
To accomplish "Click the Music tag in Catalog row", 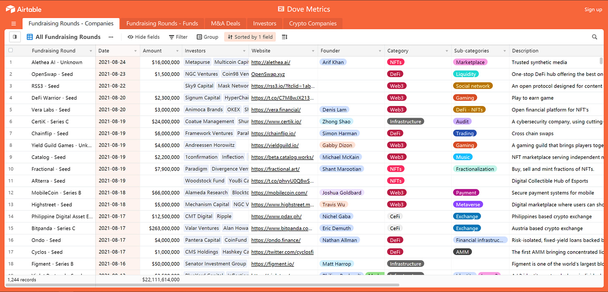I will 463,157.
